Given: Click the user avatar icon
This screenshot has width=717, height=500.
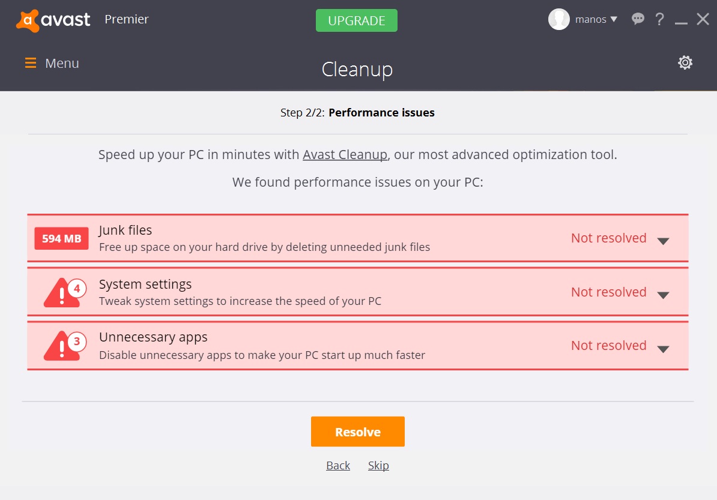Looking at the screenshot, I should pyautogui.click(x=558, y=20).
